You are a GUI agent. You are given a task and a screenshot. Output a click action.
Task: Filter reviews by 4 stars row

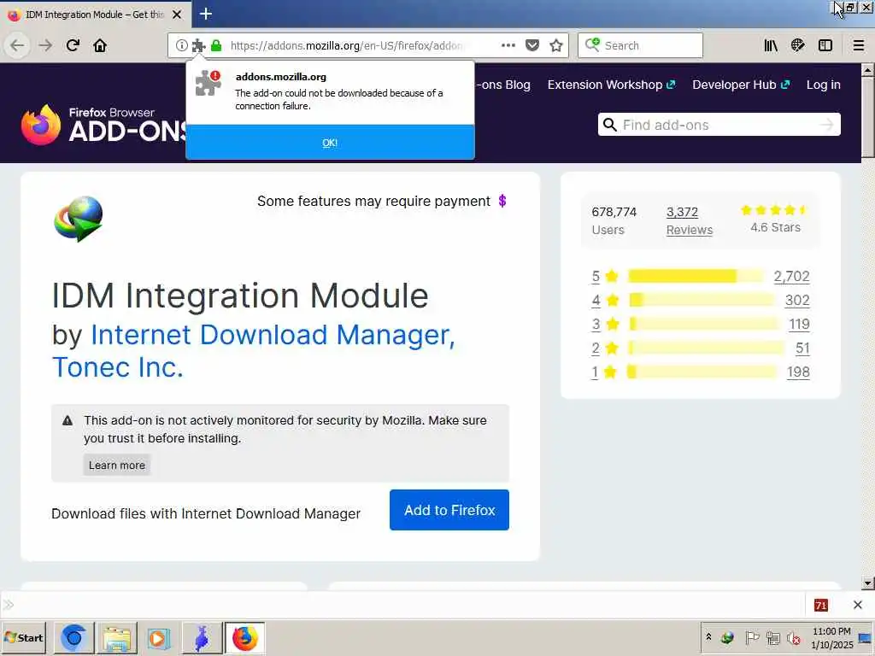point(701,300)
